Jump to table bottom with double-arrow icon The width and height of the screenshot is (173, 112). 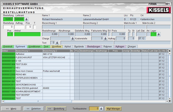pyautogui.click(x=170, y=101)
